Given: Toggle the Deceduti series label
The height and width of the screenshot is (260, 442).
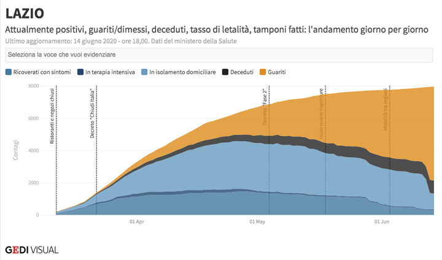Looking at the screenshot, I should click(242, 72).
